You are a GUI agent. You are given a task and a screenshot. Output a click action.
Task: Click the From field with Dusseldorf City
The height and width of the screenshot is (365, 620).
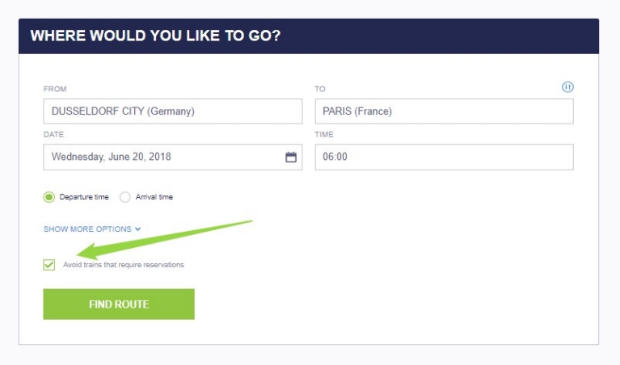[172, 111]
